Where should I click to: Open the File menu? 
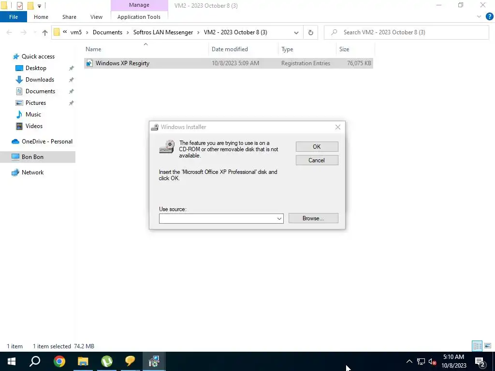(13, 17)
